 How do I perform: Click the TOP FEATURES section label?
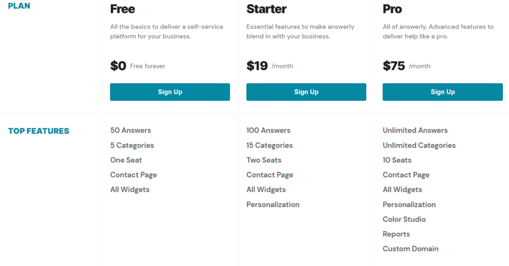(39, 131)
